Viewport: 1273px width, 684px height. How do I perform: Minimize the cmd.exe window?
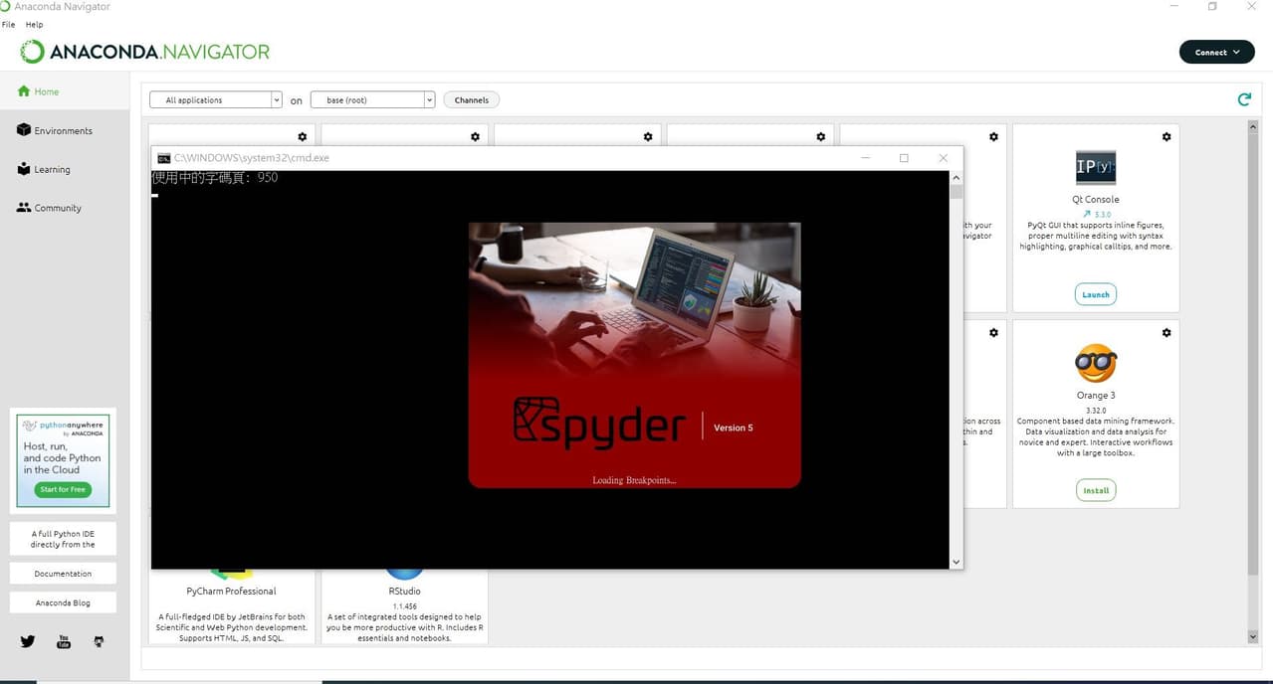(x=866, y=158)
